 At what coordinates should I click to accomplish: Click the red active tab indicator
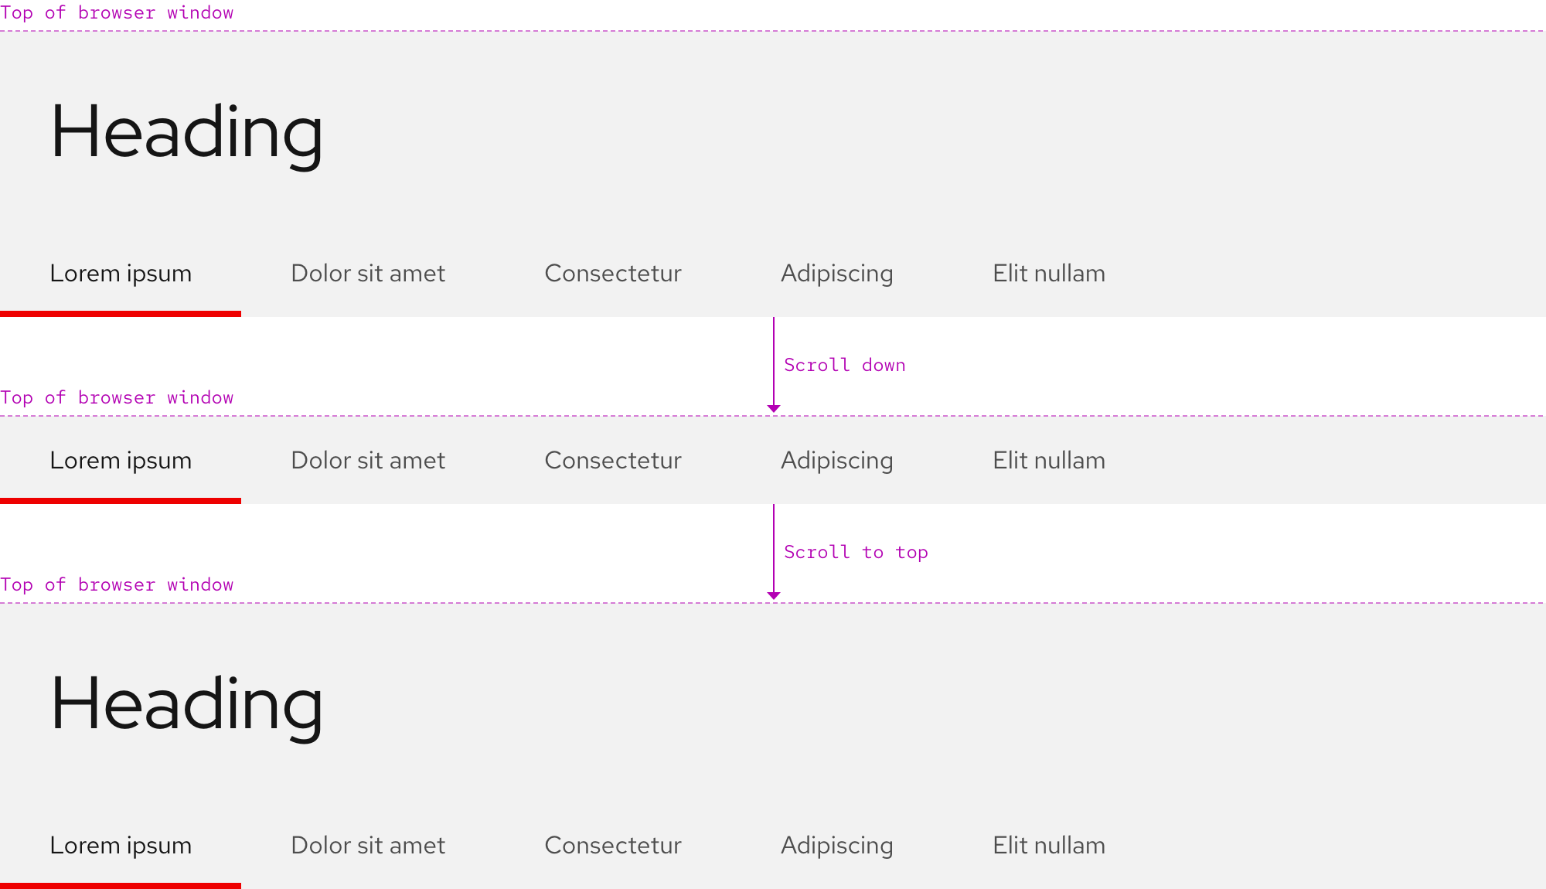pyautogui.click(x=120, y=312)
